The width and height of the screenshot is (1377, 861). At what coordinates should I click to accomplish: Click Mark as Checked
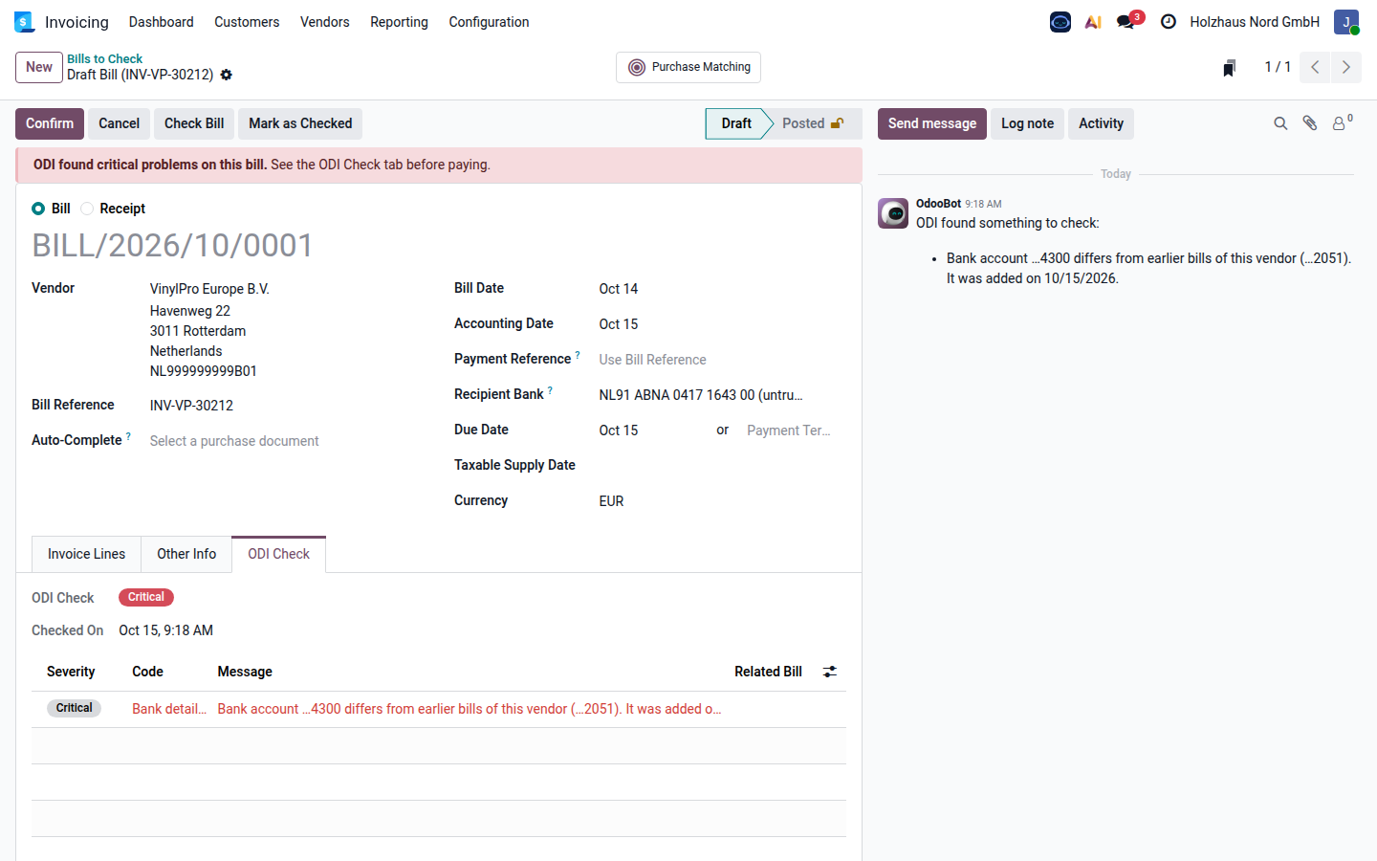(x=300, y=123)
